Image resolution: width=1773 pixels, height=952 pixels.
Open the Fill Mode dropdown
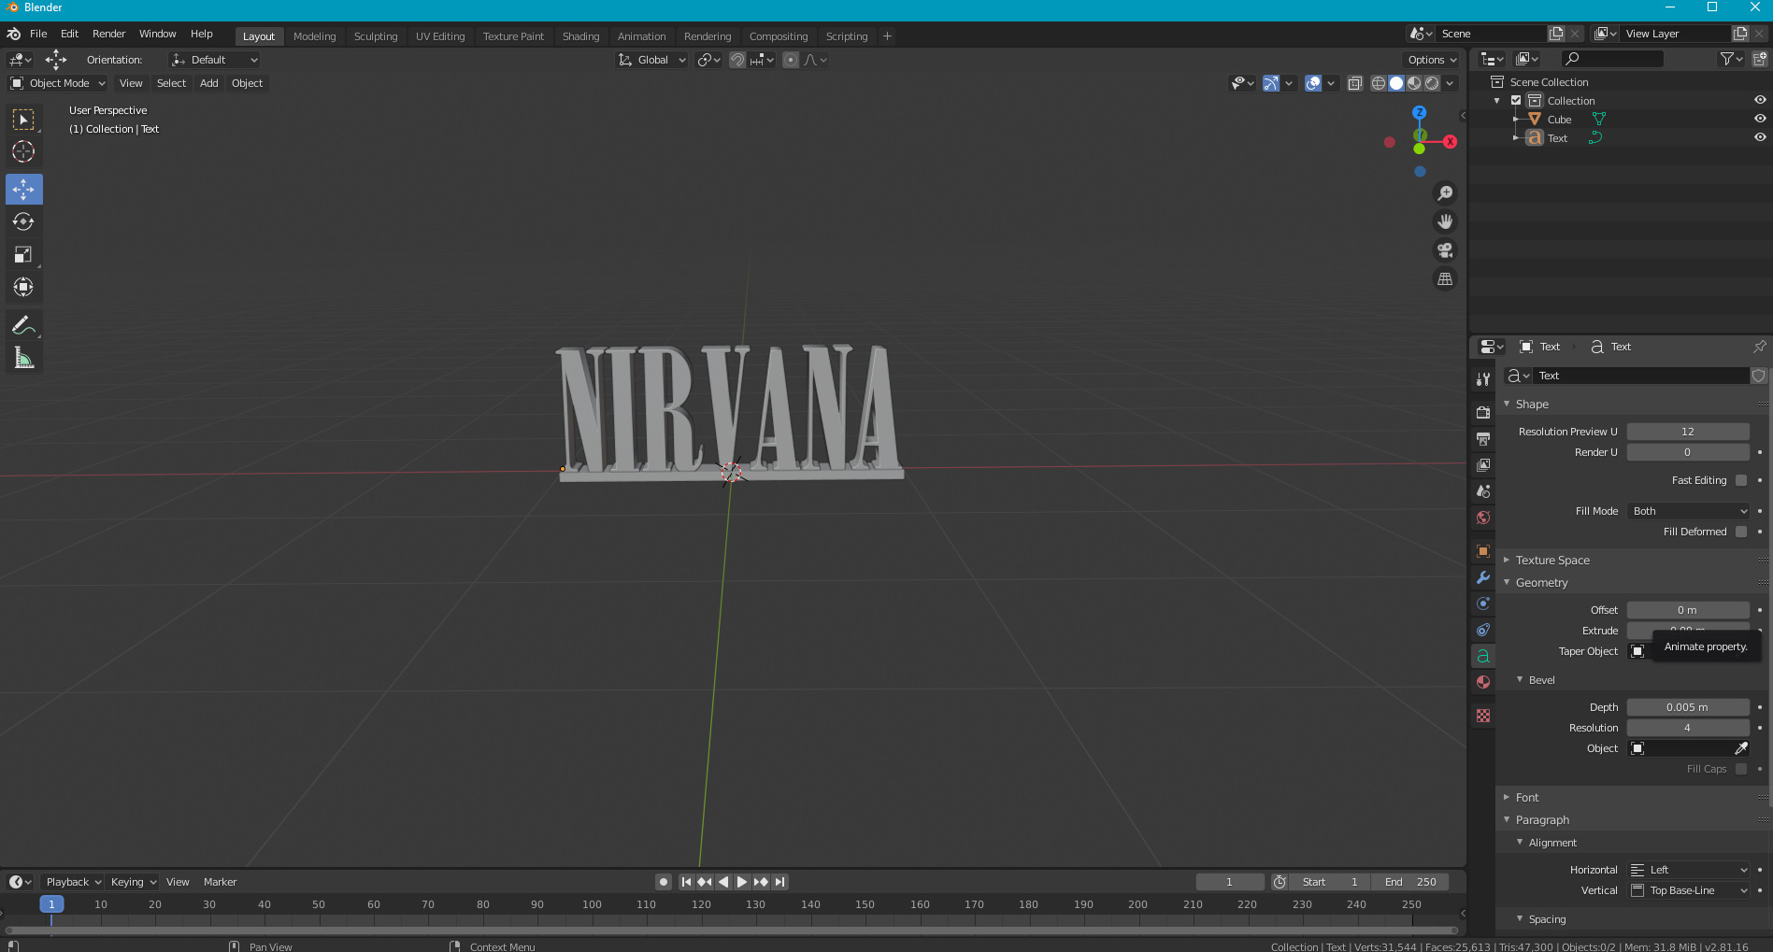1687,511
